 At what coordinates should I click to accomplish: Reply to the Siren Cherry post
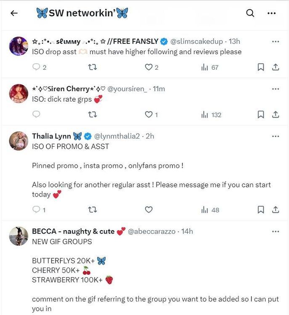coord(36,115)
